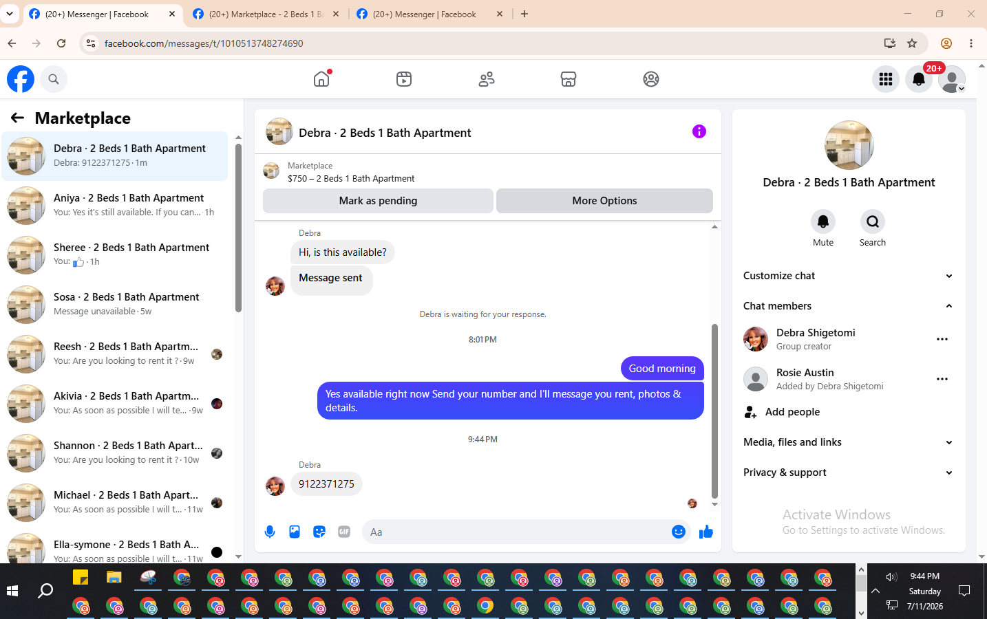The image size is (987, 619).
Task: Expand Privacy & support section
Action: point(849,473)
